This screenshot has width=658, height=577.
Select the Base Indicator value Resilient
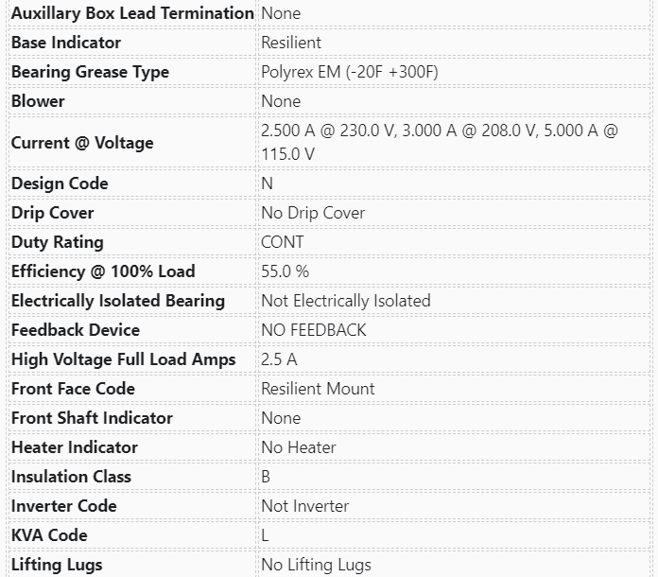(x=291, y=43)
